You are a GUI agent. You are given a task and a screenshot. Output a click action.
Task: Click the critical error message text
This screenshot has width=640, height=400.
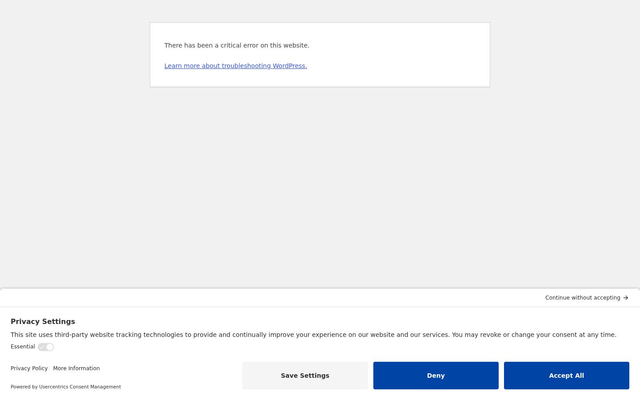point(237,45)
